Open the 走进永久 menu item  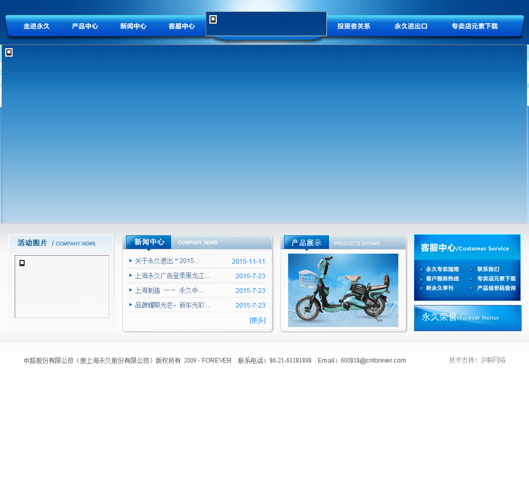coord(36,26)
